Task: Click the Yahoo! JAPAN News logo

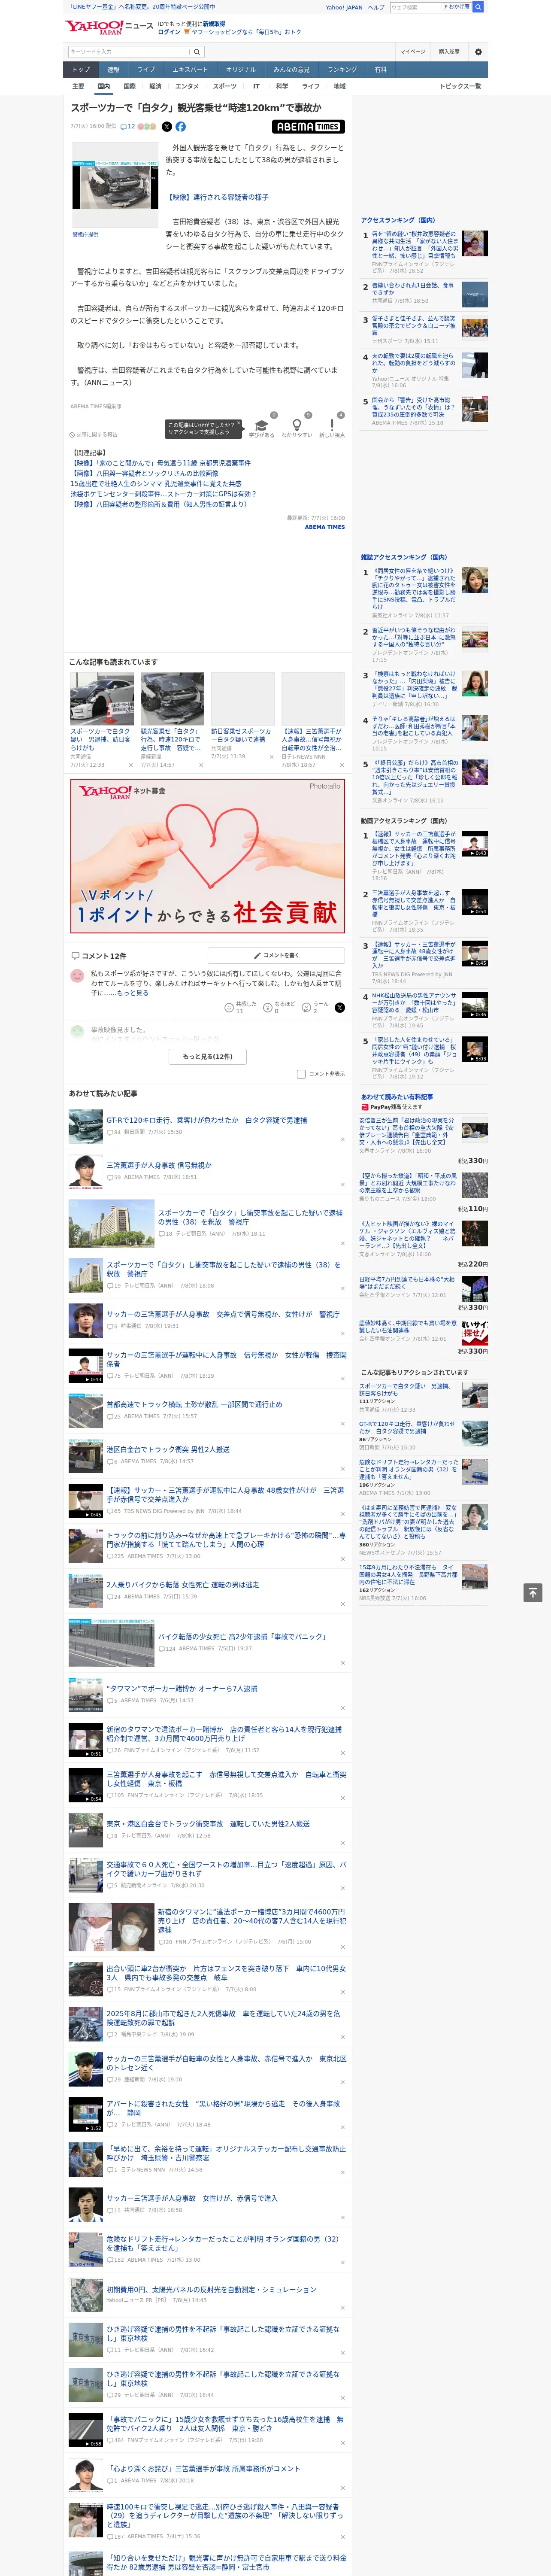Action: [x=109, y=27]
